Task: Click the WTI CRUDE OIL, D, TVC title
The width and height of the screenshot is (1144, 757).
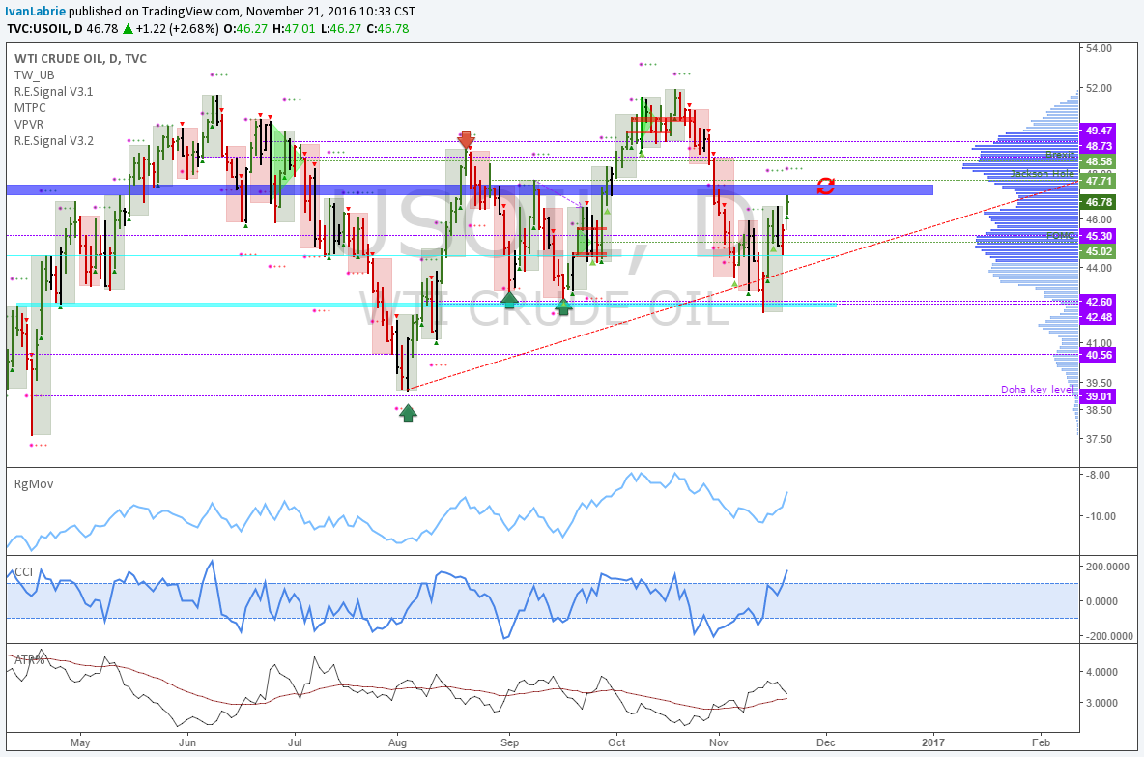Action: click(80, 58)
